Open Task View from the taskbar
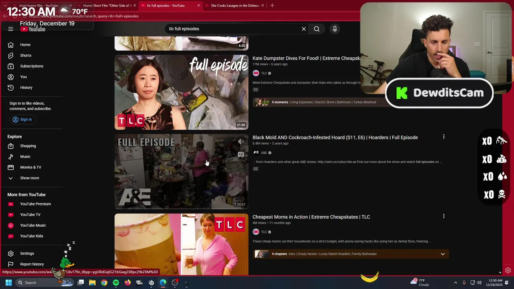The image size is (514, 289). pos(81,283)
